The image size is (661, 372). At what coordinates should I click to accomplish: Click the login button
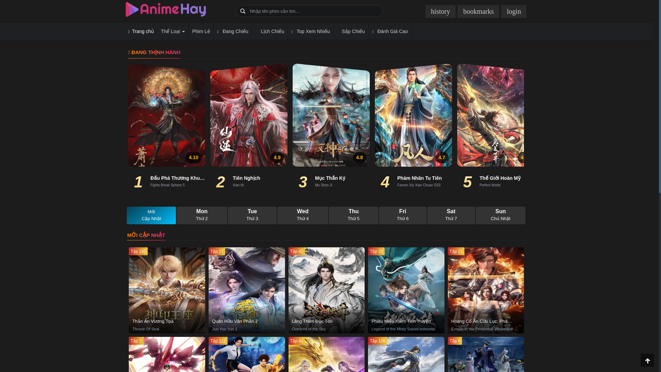[514, 11]
